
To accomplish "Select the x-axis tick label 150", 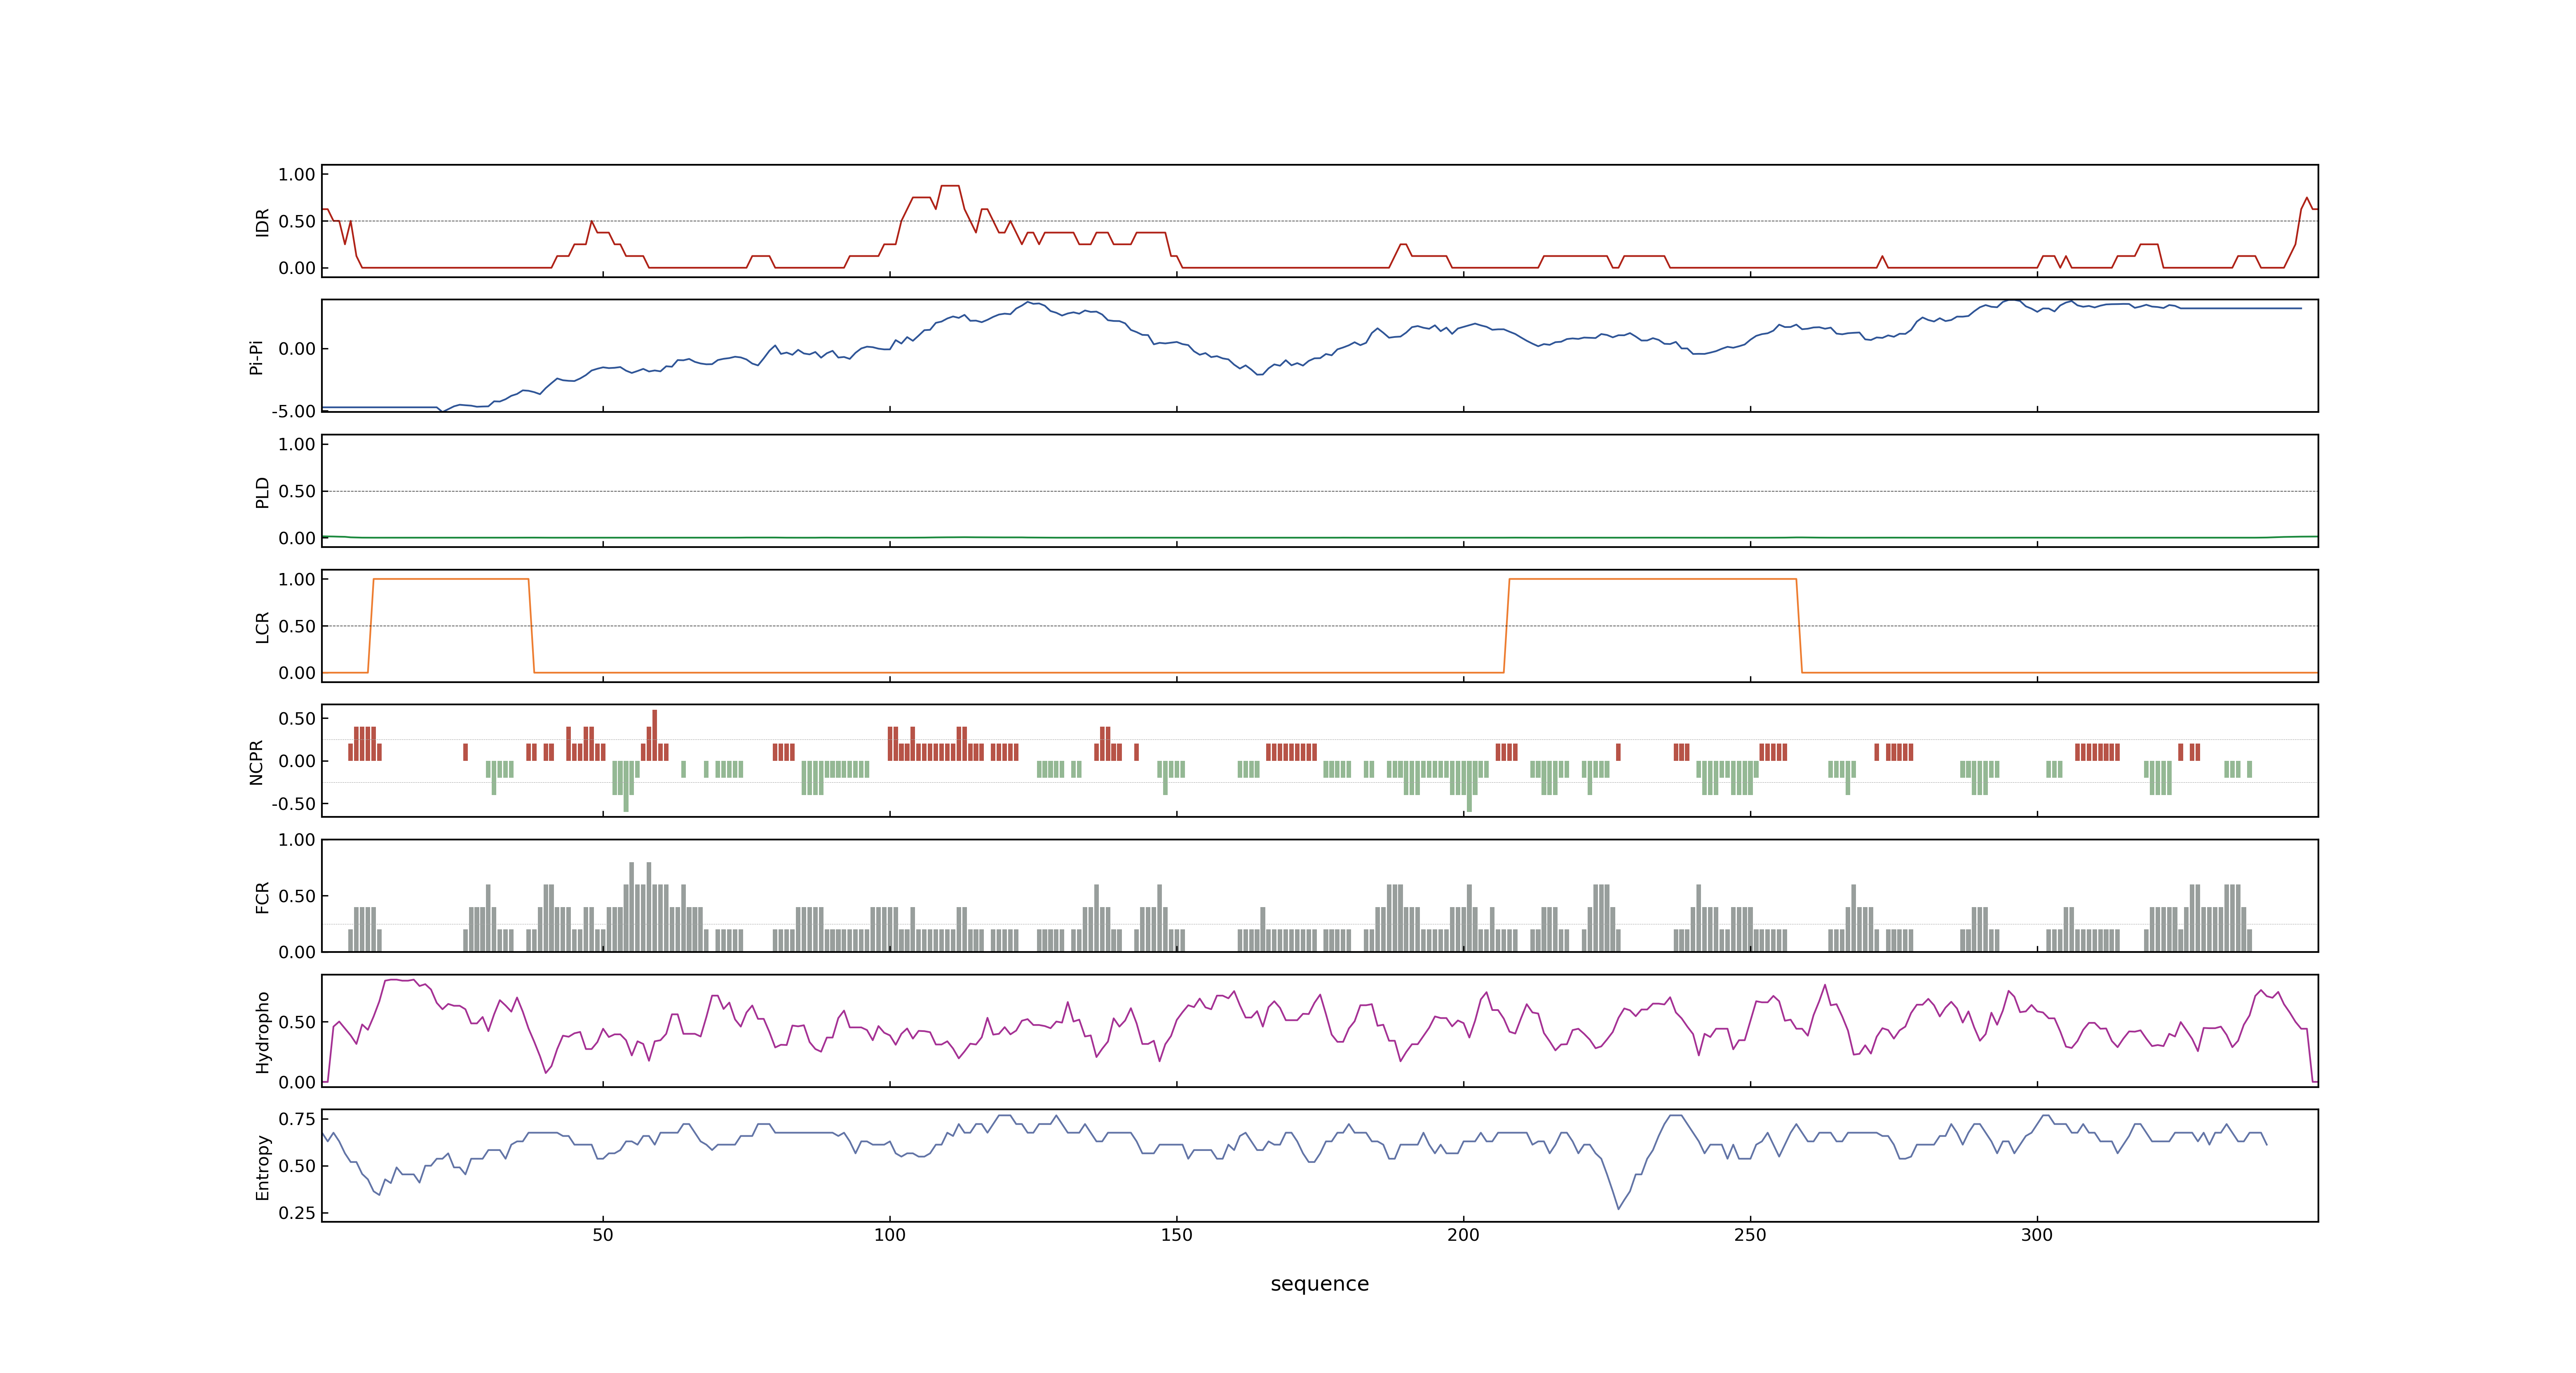I will pyautogui.click(x=1177, y=1235).
